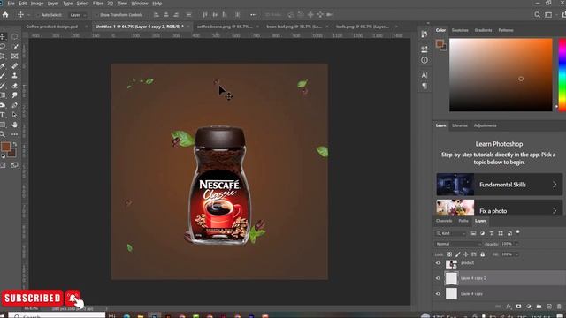Select the Eraser tool
Image resolution: width=566 pixels, height=318 pixels.
[14, 86]
